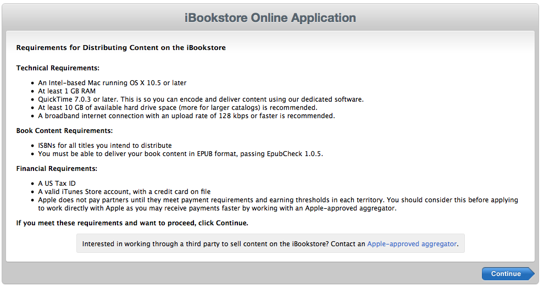Click the At least 1 GB RAM item
The width and height of the screenshot is (544, 288).
(x=66, y=91)
